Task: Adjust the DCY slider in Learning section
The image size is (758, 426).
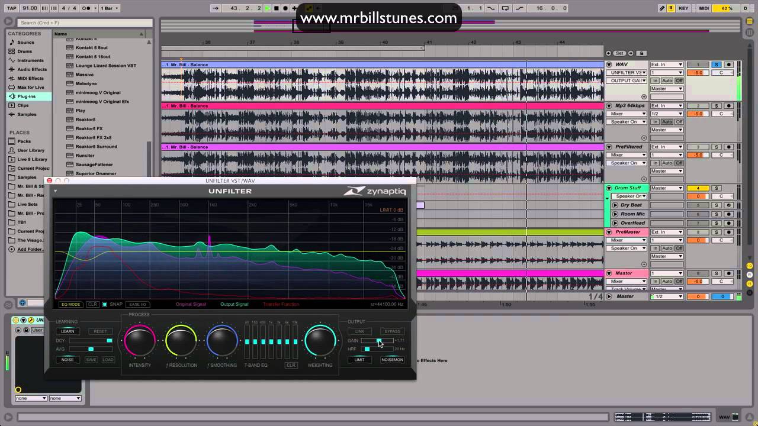Action: [x=91, y=341]
